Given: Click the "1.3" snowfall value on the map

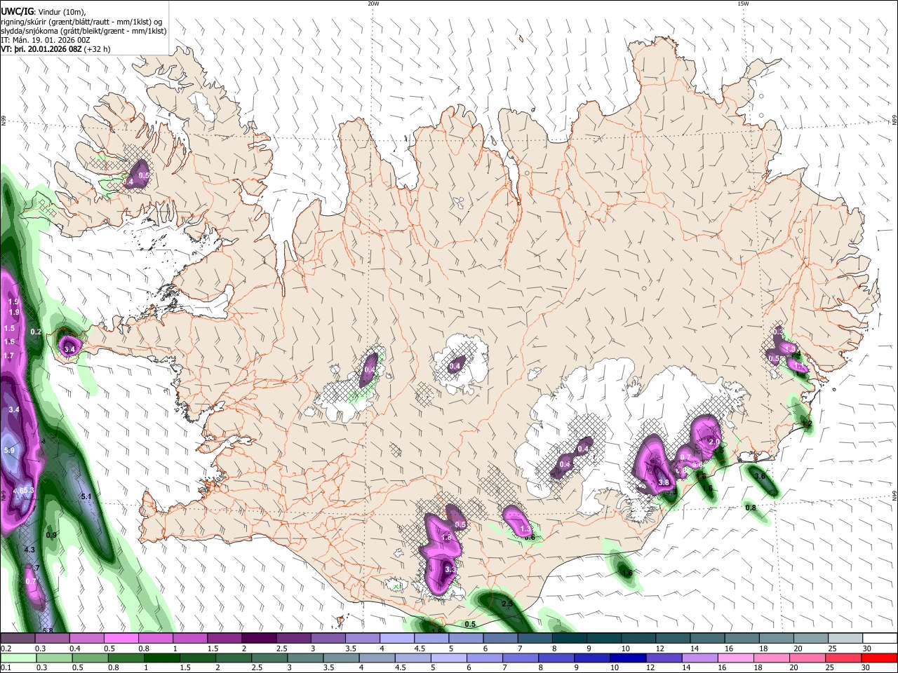Looking at the screenshot, I should coord(525,529).
